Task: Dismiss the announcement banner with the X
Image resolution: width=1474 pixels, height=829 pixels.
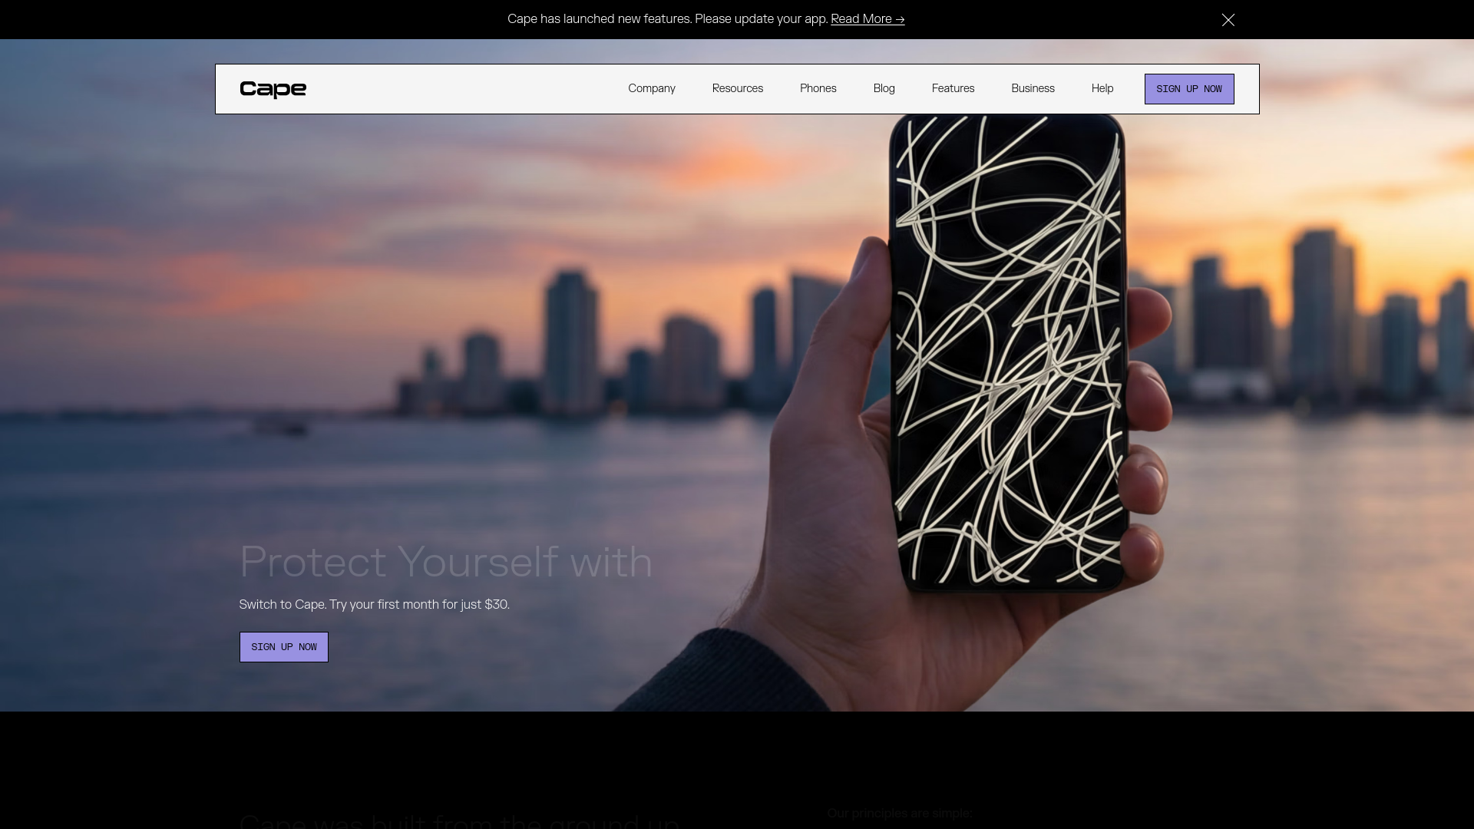Action: 1228,20
